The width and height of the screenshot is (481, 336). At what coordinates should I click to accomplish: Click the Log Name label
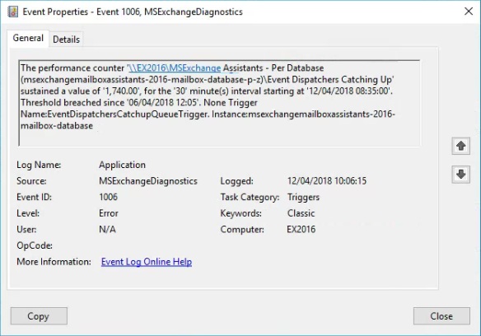pos(39,165)
